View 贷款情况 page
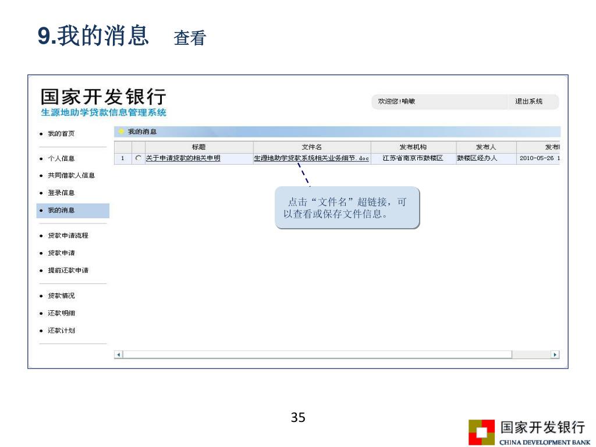Screen dimensions: 596x447 (61, 296)
